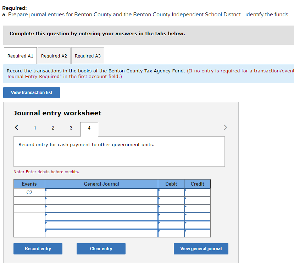This screenshot has width=294, height=269.
Task: Click Credit field in last row
Action: (198, 233)
